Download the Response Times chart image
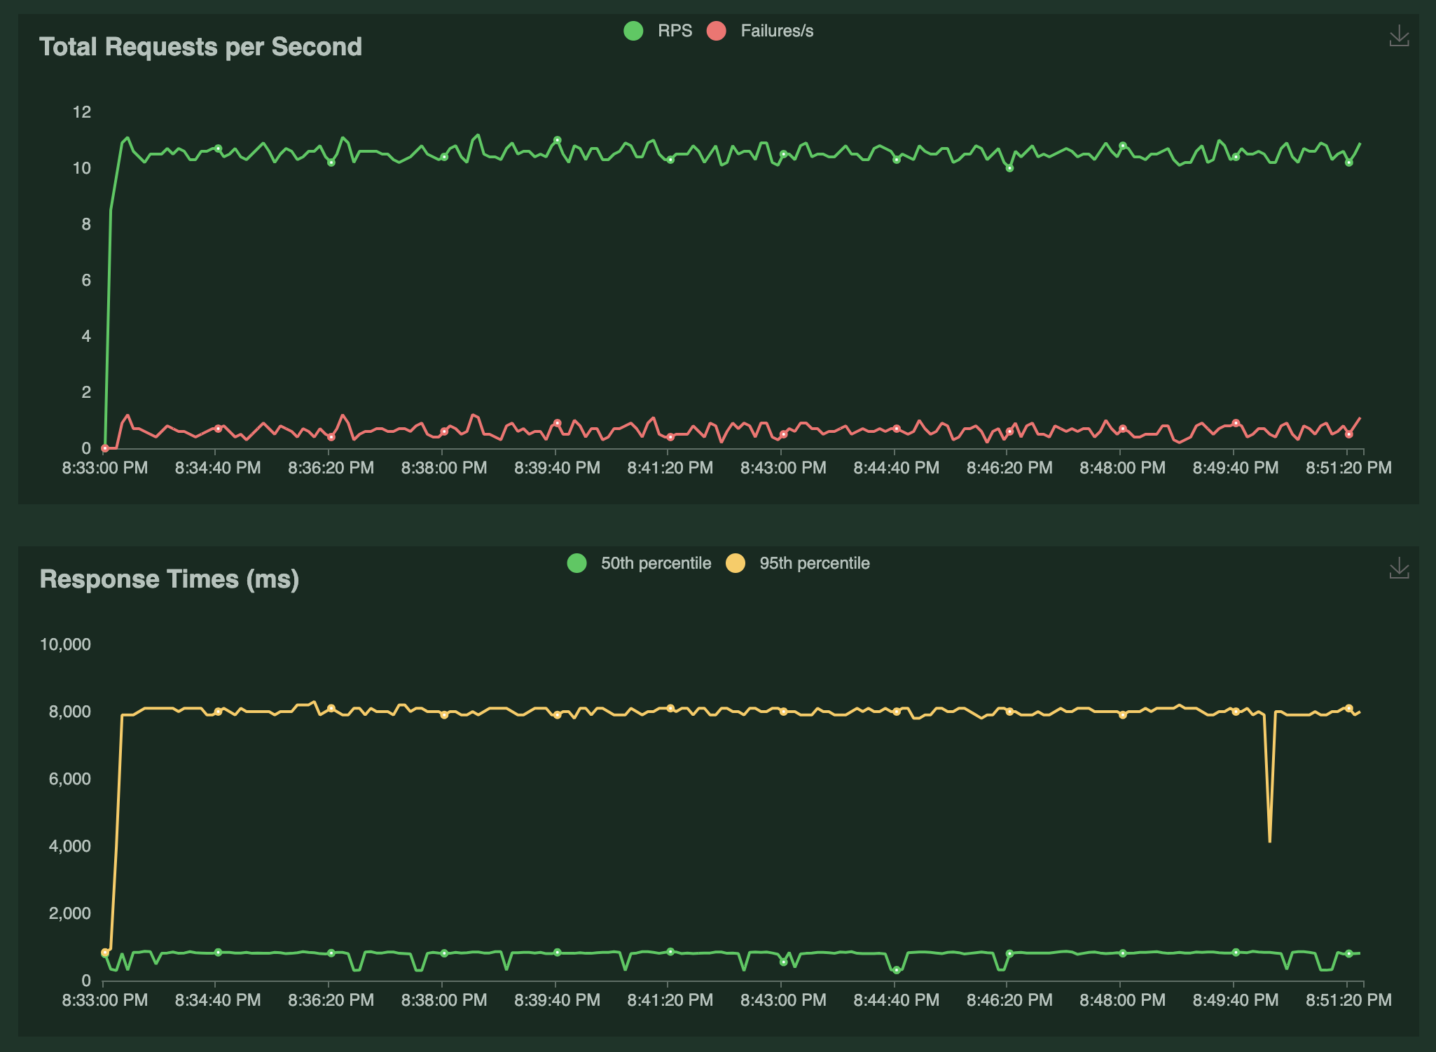 point(1399,568)
